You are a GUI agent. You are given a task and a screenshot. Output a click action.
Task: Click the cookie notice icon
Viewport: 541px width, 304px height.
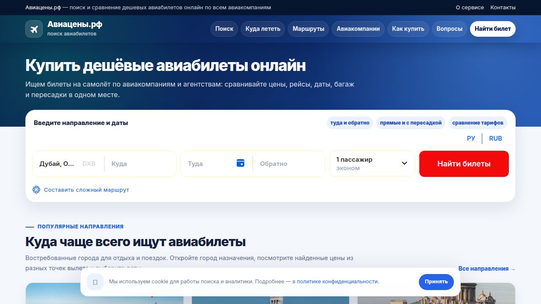click(x=95, y=282)
